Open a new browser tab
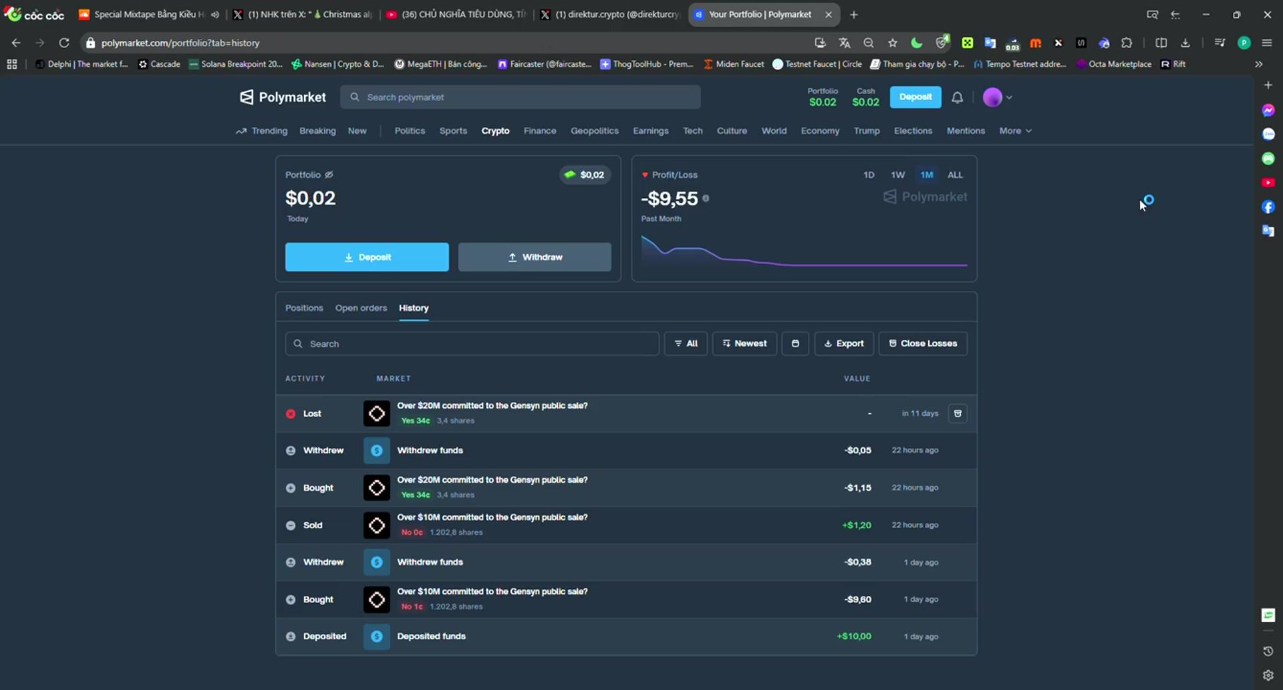 854,15
